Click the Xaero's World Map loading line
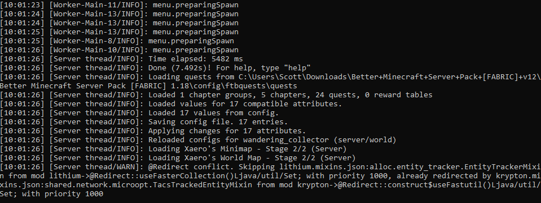This screenshot has width=541, height=203. coord(178,157)
